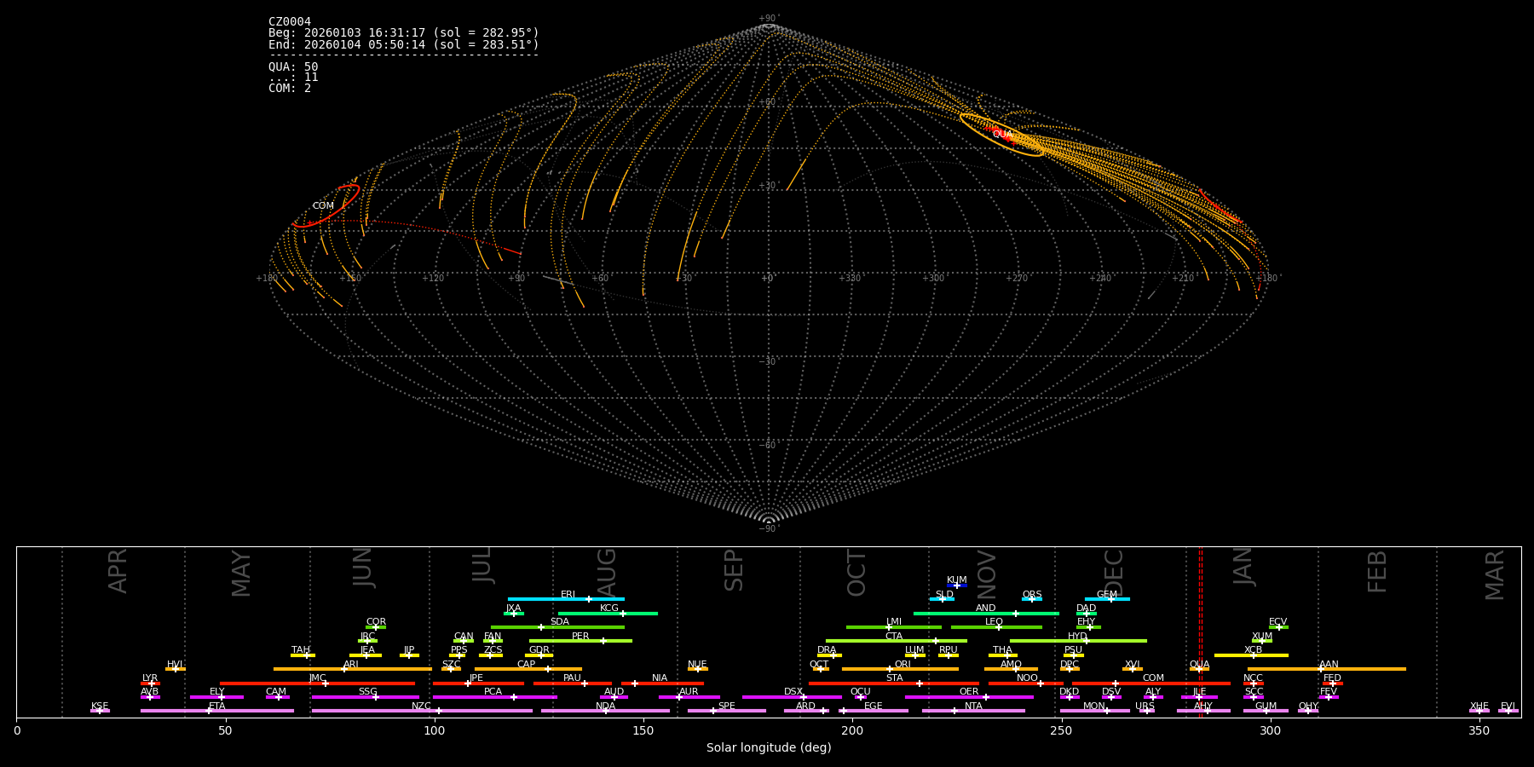
Task: Select the KUM dark blue shower bar
Action: pos(957,585)
